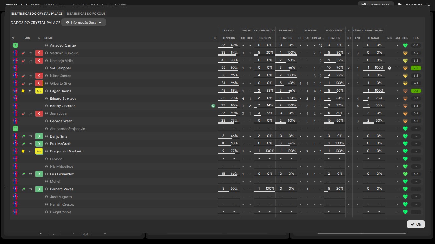435x244 pixels.
Task: Click Sol Campbell's 55 passes 90% cell
Action: (229, 68)
